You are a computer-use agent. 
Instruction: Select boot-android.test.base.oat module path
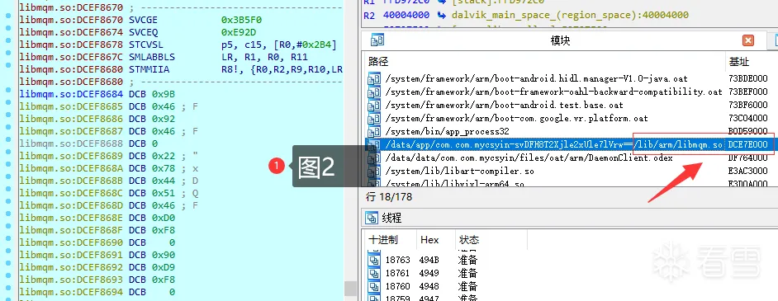pos(504,106)
